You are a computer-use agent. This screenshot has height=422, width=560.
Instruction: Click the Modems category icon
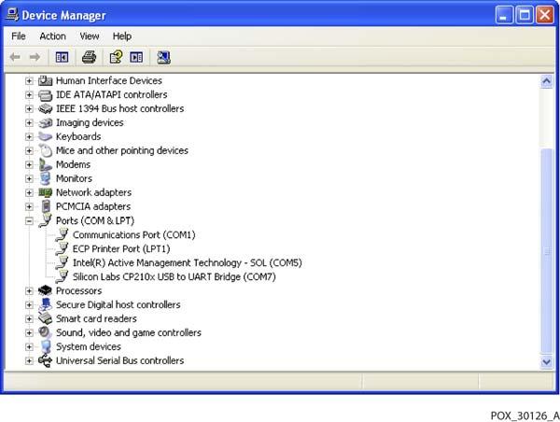tap(45, 164)
